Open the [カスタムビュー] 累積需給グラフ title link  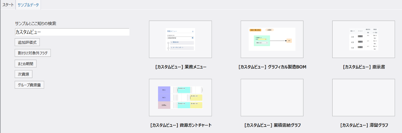273,125
